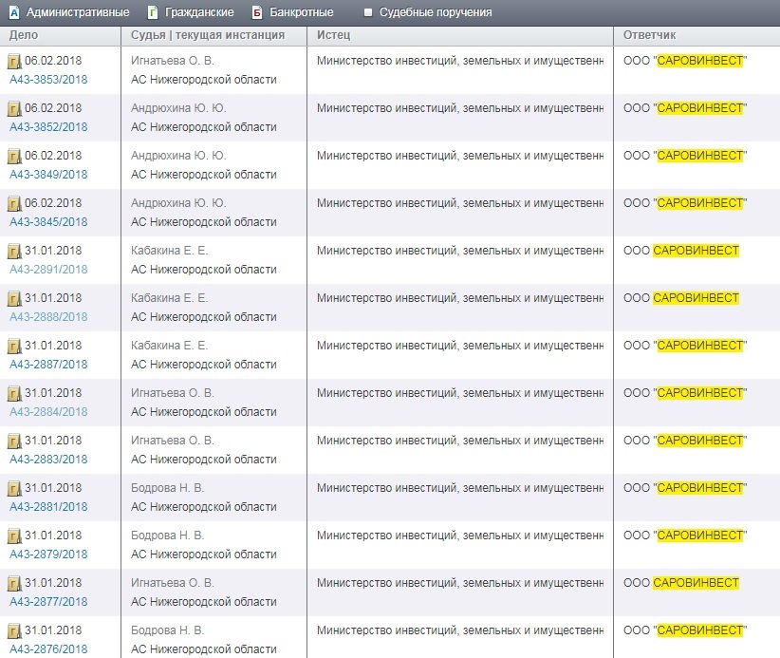Click the case icon beside A43-2876/2018
780x658 pixels.
pyautogui.click(x=14, y=631)
